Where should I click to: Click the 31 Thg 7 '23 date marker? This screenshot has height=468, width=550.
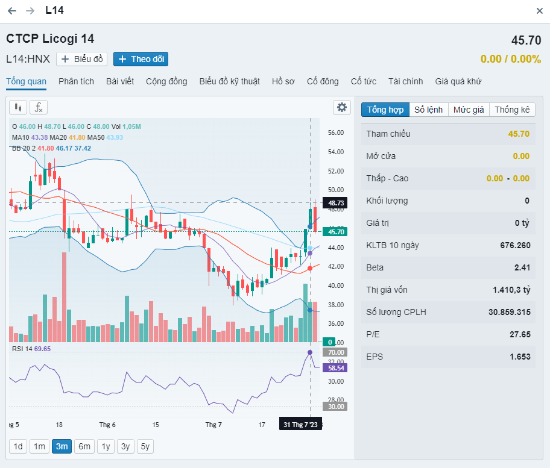click(300, 425)
